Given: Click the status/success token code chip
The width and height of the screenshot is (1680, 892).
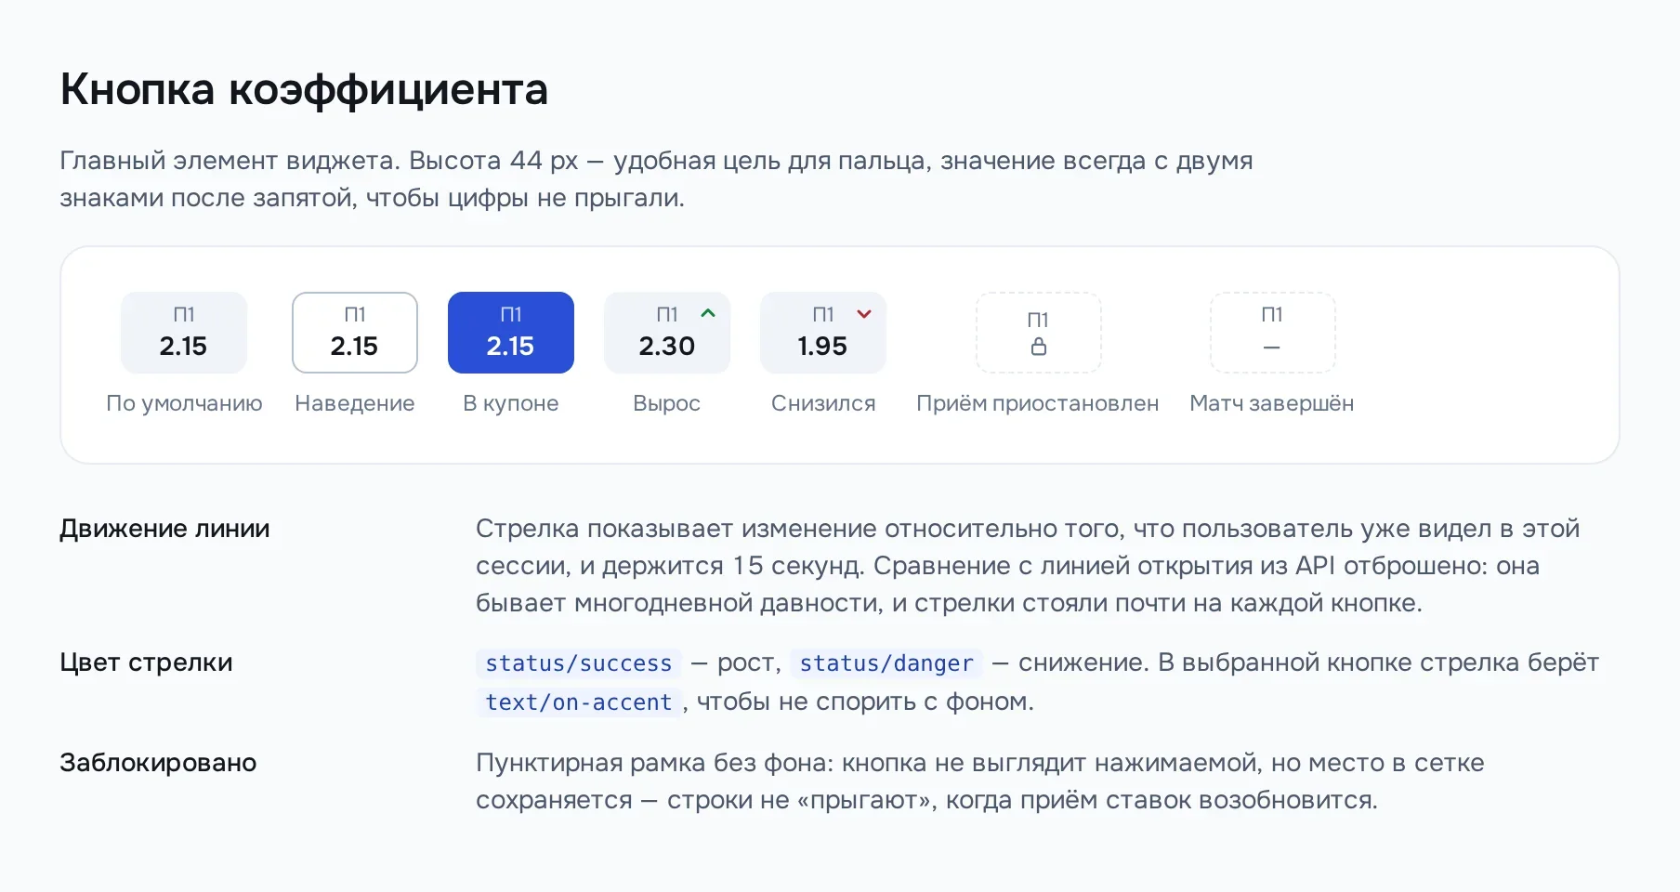Looking at the screenshot, I should (578, 663).
